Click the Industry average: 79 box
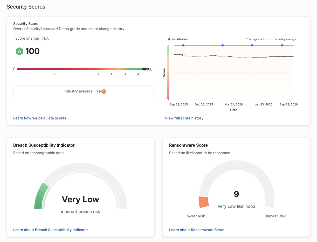Viewport: 317px width, 242px height. (84, 91)
